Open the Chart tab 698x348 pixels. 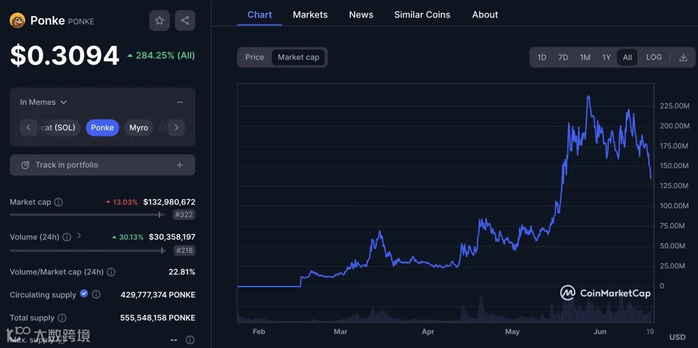(x=260, y=15)
